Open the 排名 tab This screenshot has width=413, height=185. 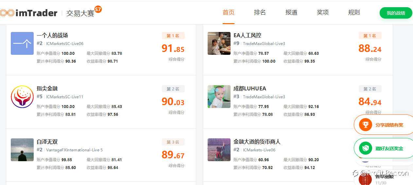pyautogui.click(x=260, y=13)
